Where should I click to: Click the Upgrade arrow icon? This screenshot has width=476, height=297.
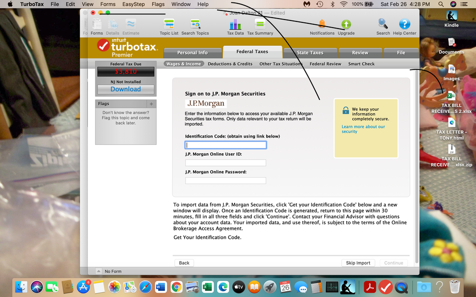[346, 24]
